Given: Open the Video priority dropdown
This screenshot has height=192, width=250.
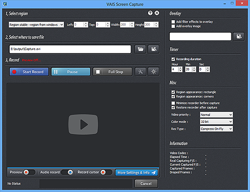Looking at the screenshot, I should coord(217,115).
